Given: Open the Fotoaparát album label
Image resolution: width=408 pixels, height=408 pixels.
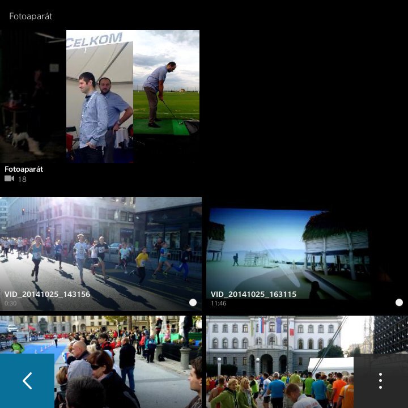Looking at the screenshot, I should [24, 169].
